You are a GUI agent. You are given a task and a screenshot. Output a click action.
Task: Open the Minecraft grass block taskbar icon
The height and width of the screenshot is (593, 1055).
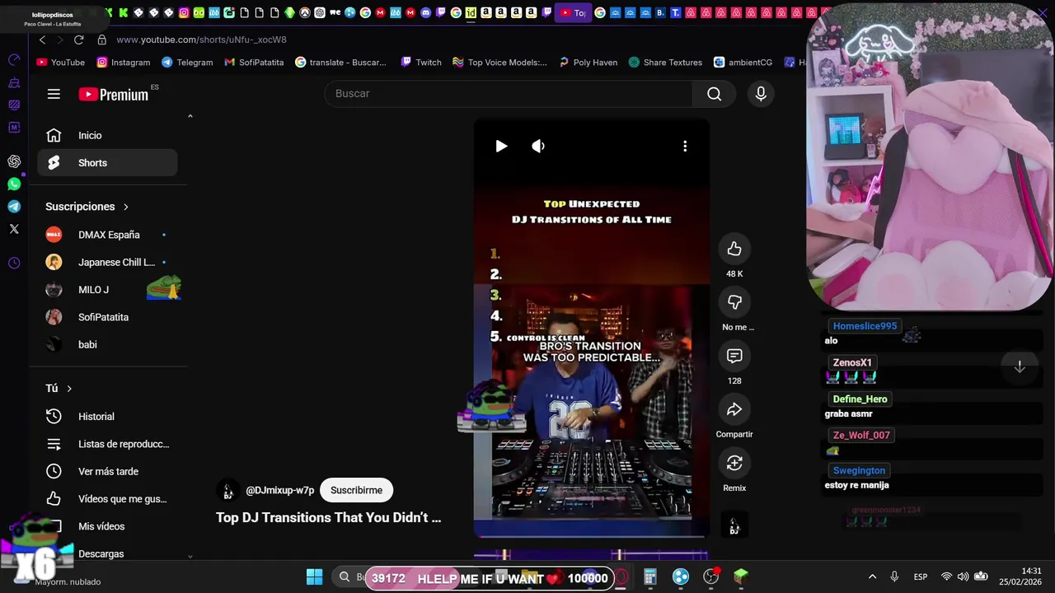tap(741, 577)
